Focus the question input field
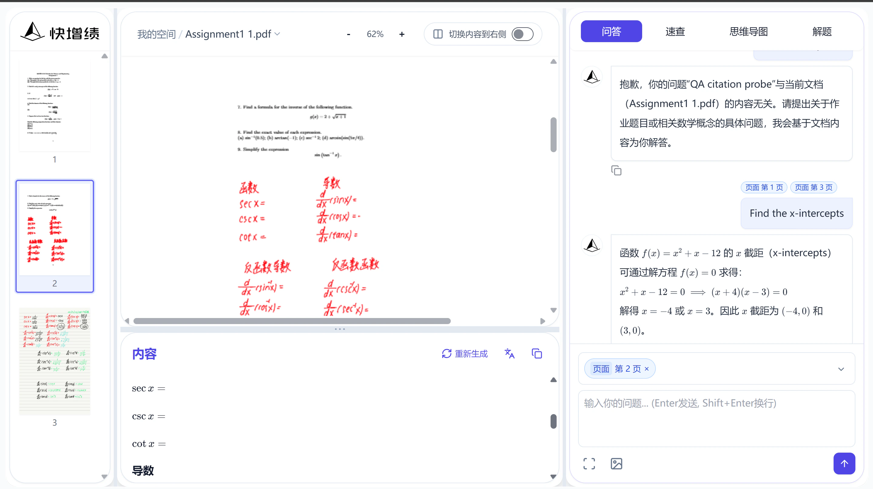The image size is (873, 489). (716, 419)
